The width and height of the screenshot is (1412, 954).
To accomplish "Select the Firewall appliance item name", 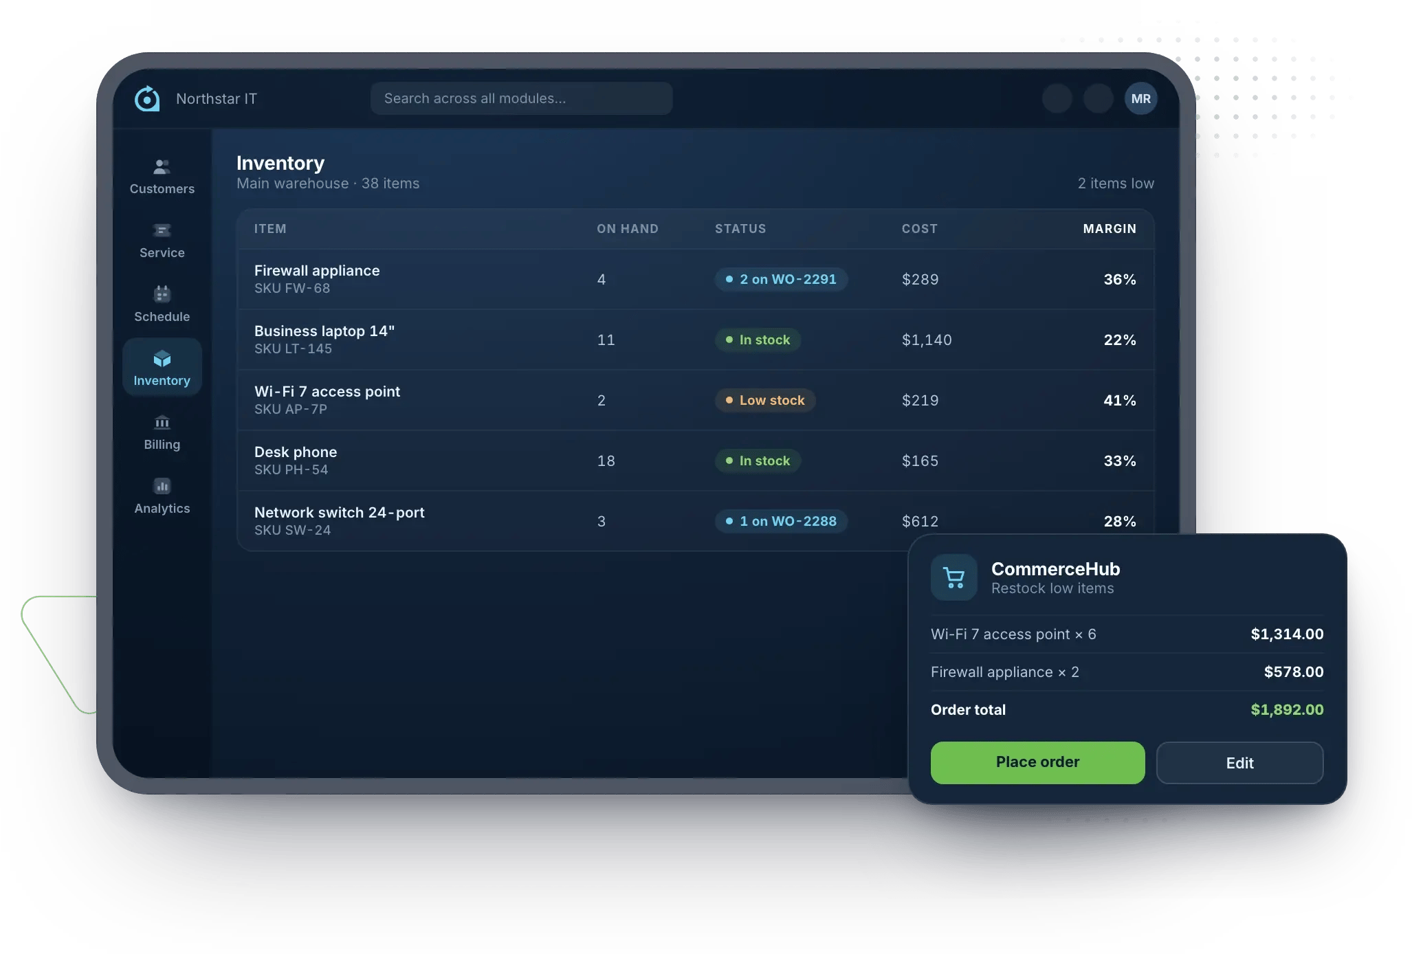I will click(x=317, y=271).
